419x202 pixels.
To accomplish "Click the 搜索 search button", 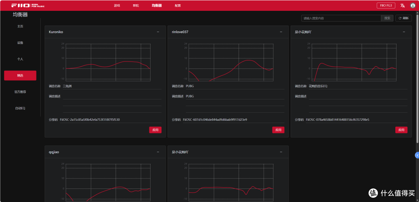I will (387, 18).
